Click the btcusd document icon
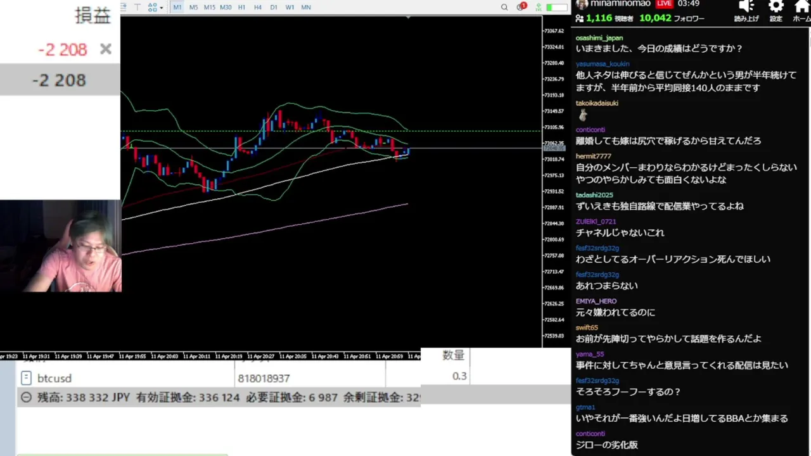This screenshot has height=456, width=811. (x=26, y=378)
